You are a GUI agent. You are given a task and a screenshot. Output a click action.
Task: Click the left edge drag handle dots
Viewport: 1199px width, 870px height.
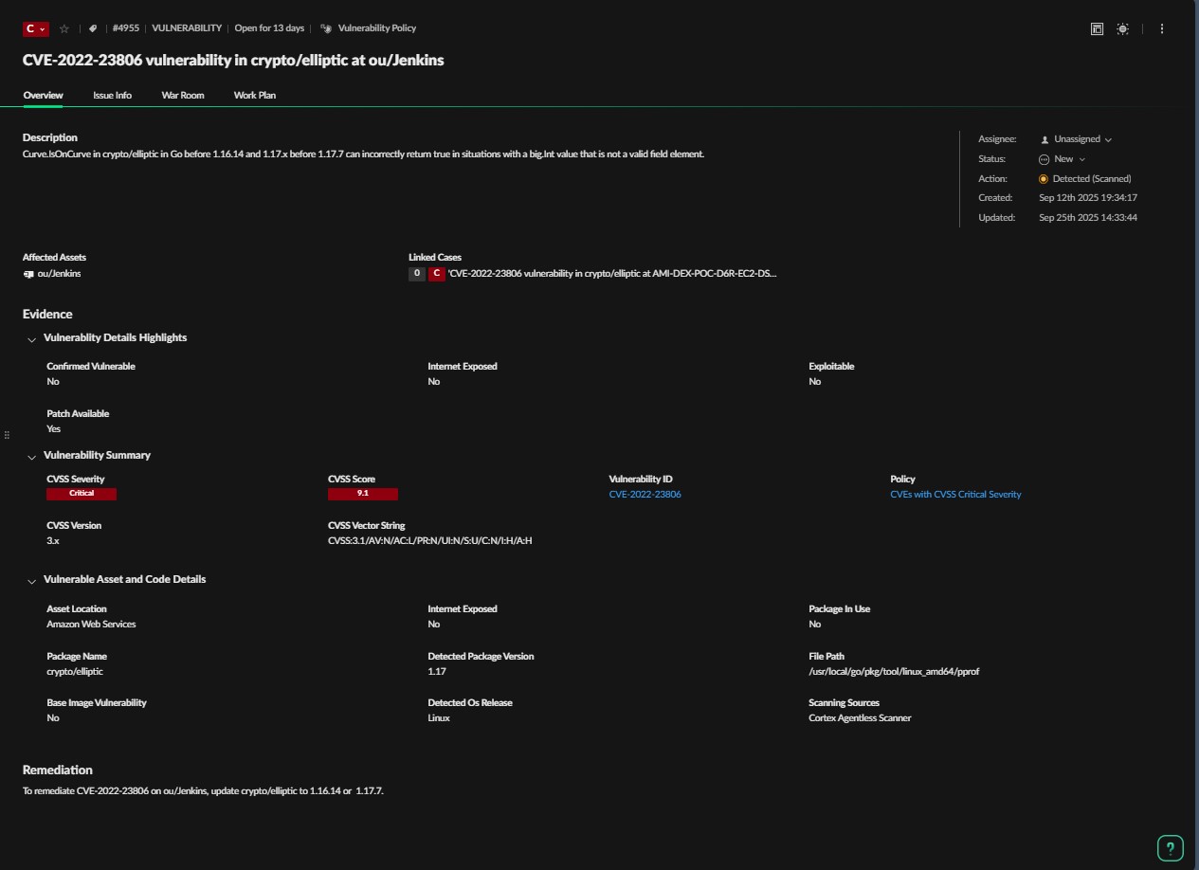point(7,435)
